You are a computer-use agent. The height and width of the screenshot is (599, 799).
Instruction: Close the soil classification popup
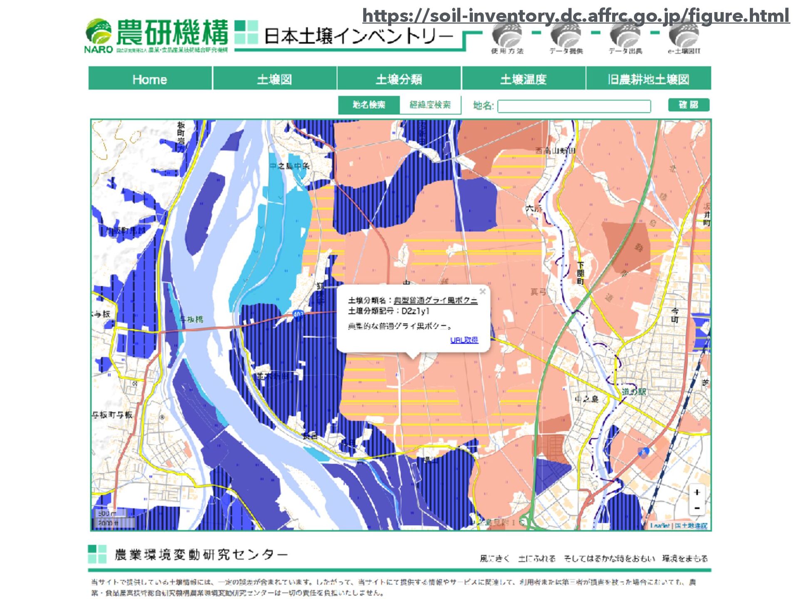coord(482,292)
